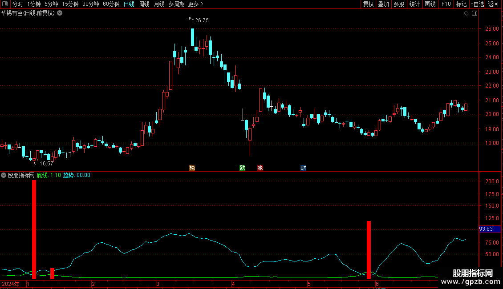Click the blue 财 event marker
Screen dimensions: 503x289
[303, 168]
